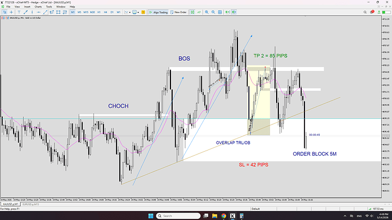
Task: Select the TP 2 = 85 PIPS label
Action: pos(270,56)
